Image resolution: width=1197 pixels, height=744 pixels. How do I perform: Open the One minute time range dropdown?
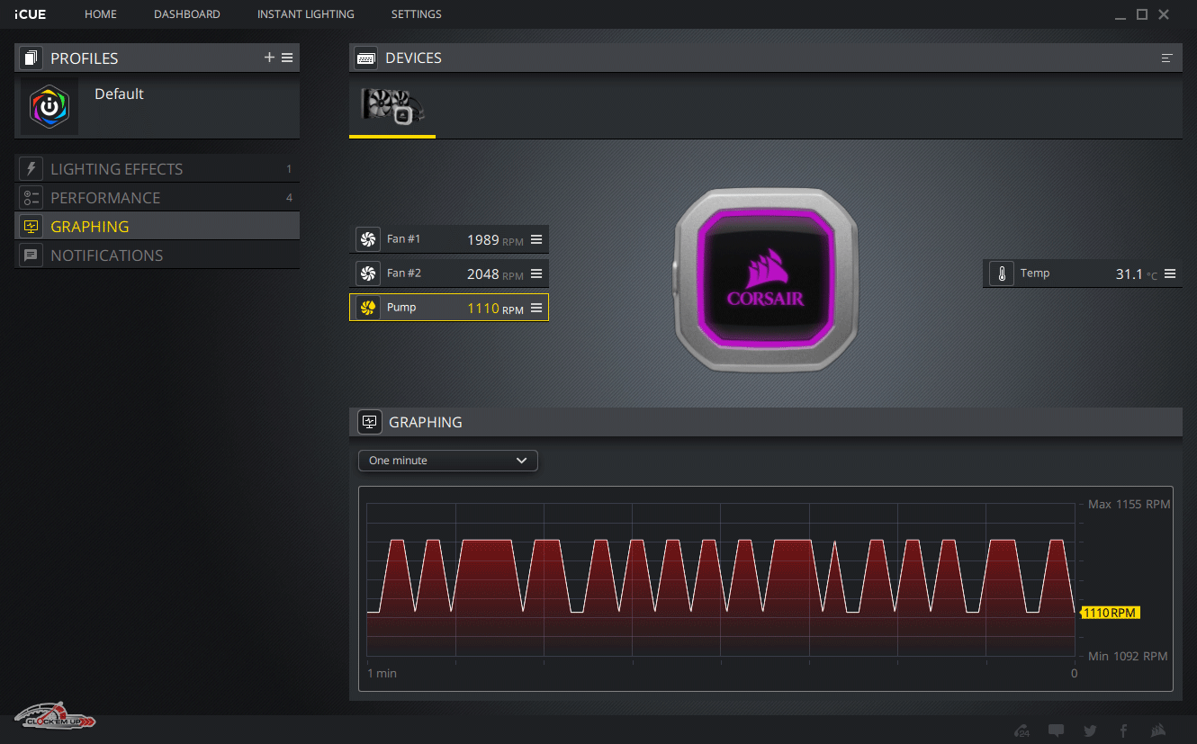tap(448, 461)
